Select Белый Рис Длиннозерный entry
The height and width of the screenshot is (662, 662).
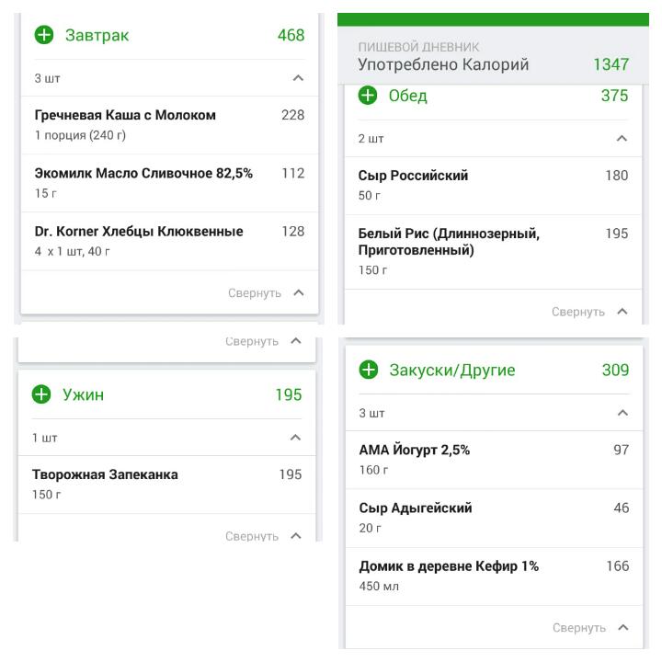493,252
